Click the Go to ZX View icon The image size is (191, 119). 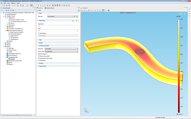tap(100, 11)
